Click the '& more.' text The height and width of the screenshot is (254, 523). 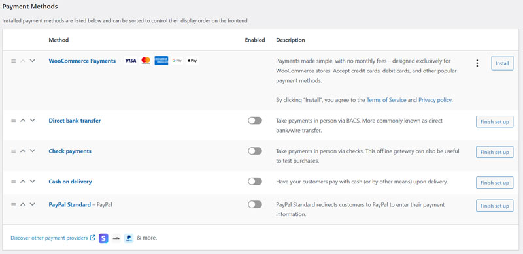(146, 238)
